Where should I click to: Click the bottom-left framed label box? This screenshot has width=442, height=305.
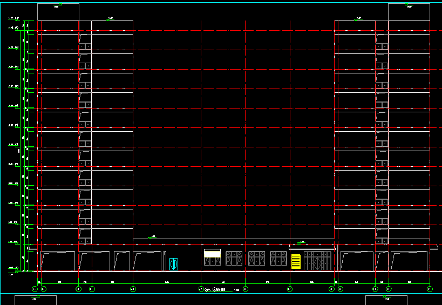click(35, 300)
